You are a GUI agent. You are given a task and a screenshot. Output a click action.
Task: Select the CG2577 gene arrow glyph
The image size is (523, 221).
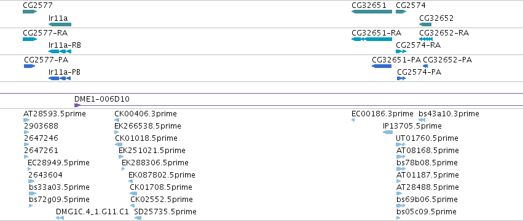point(29,12)
